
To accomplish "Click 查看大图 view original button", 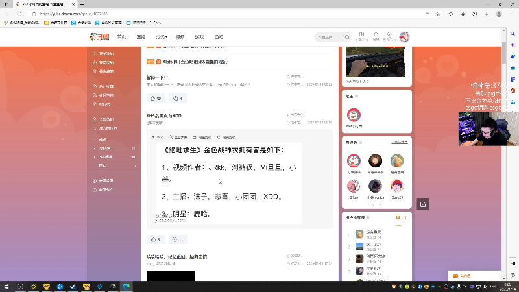I will 178,137.
